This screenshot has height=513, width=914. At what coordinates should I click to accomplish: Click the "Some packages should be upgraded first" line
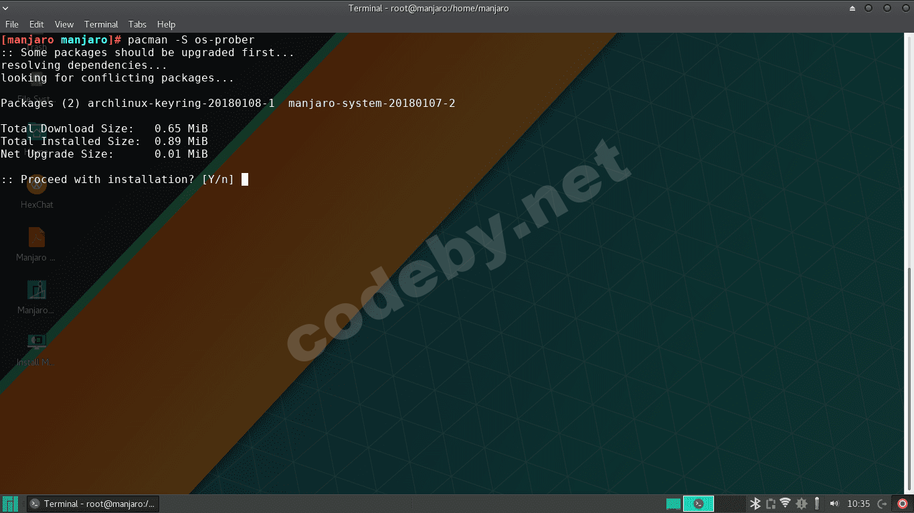(x=148, y=53)
